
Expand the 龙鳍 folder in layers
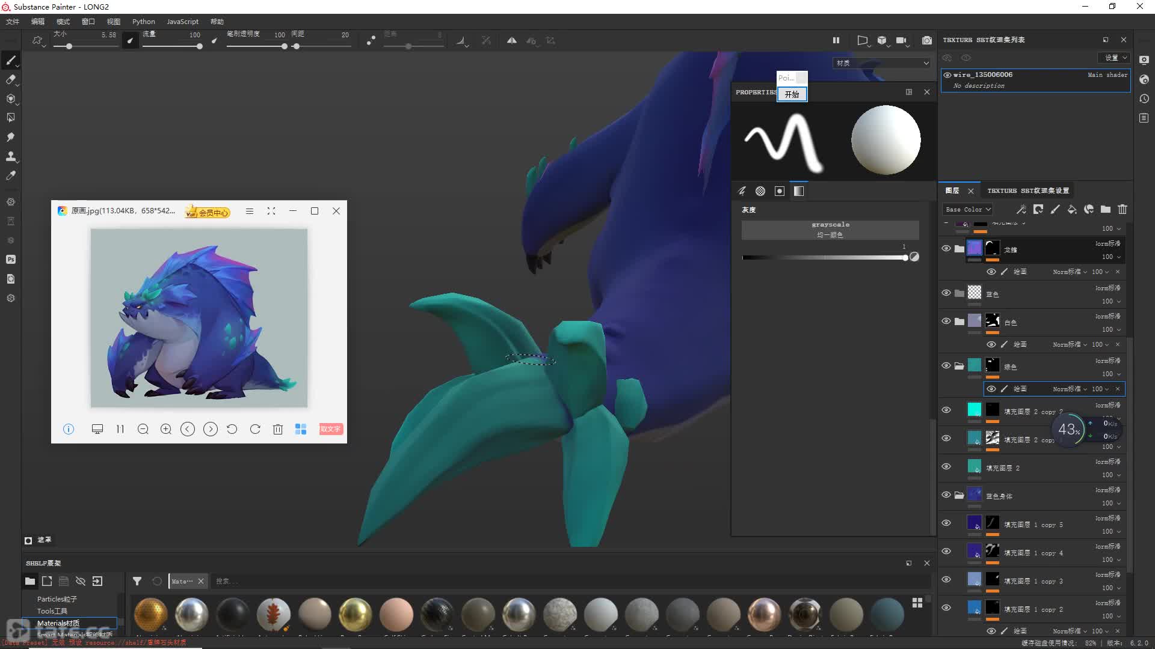tap(959, 249)
